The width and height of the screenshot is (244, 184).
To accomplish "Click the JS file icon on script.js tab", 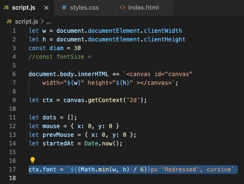I will click(x=6, y=8).
